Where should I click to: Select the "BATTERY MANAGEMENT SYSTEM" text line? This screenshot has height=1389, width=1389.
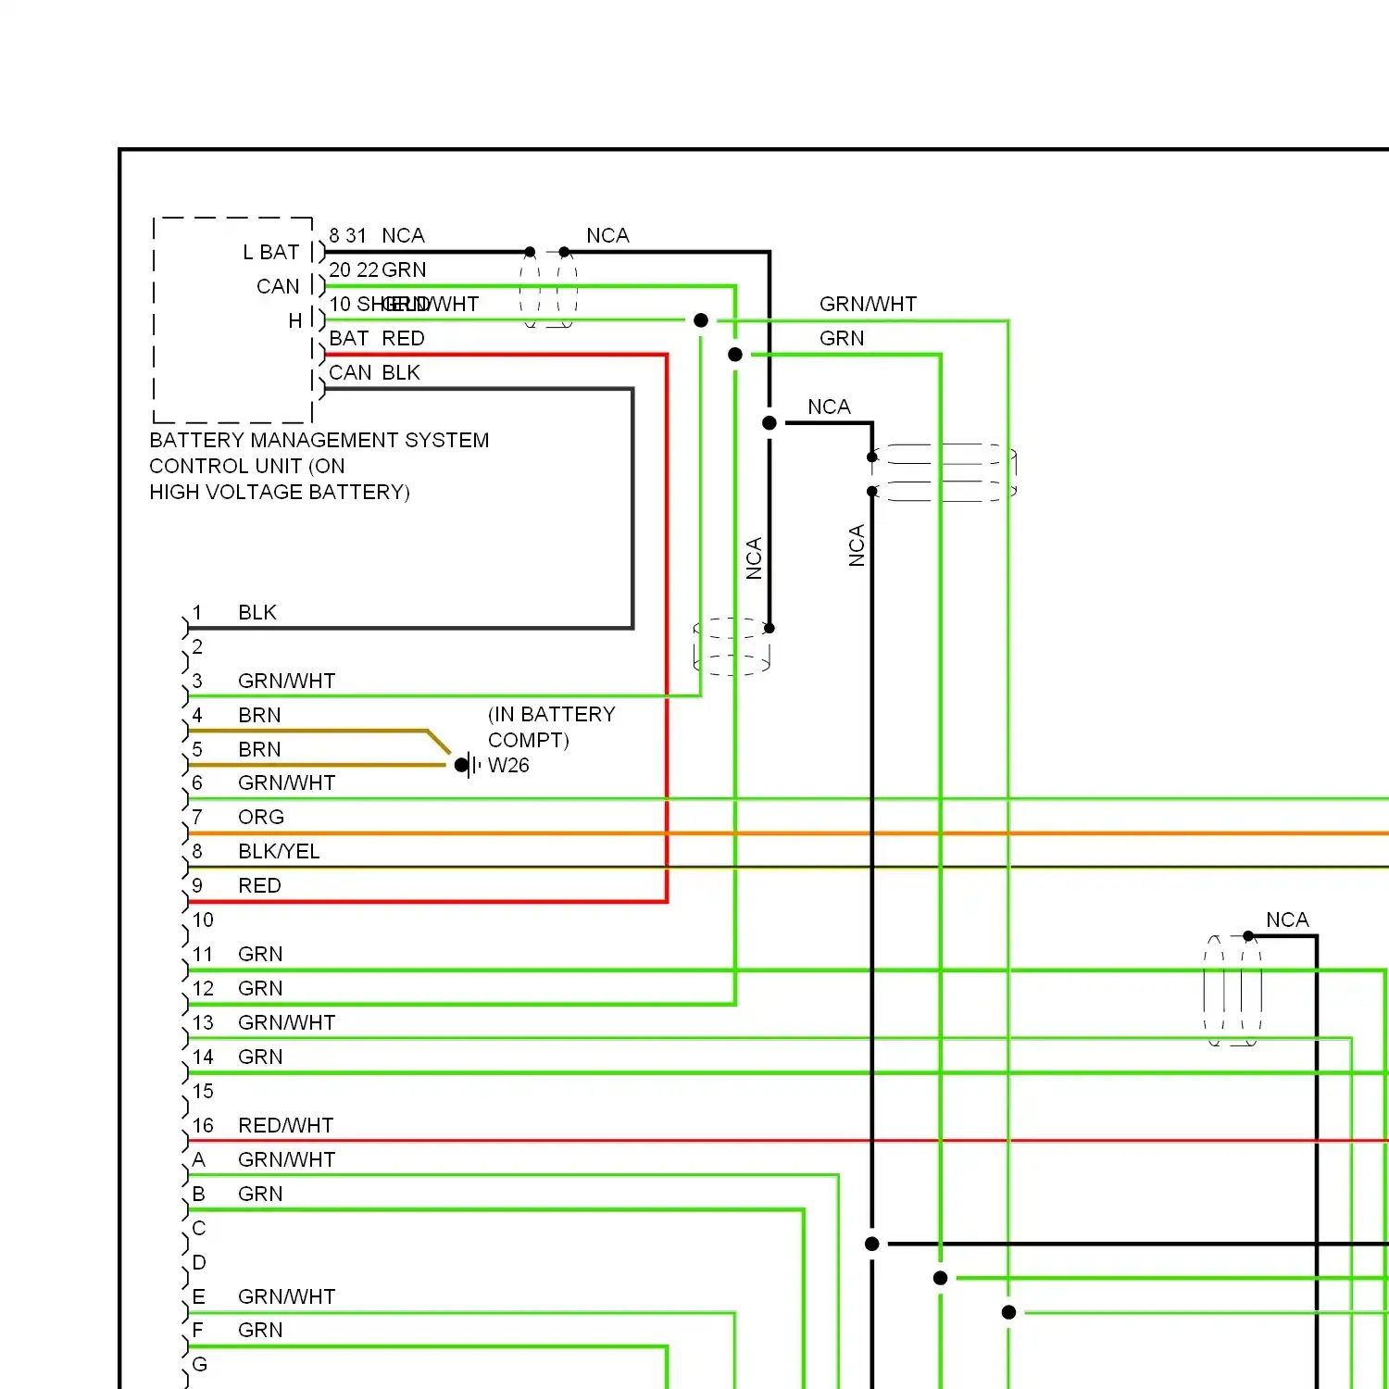click(x=319, y=440)
